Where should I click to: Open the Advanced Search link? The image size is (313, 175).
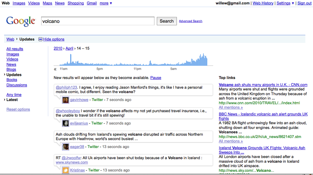click(x=190, y=21)
